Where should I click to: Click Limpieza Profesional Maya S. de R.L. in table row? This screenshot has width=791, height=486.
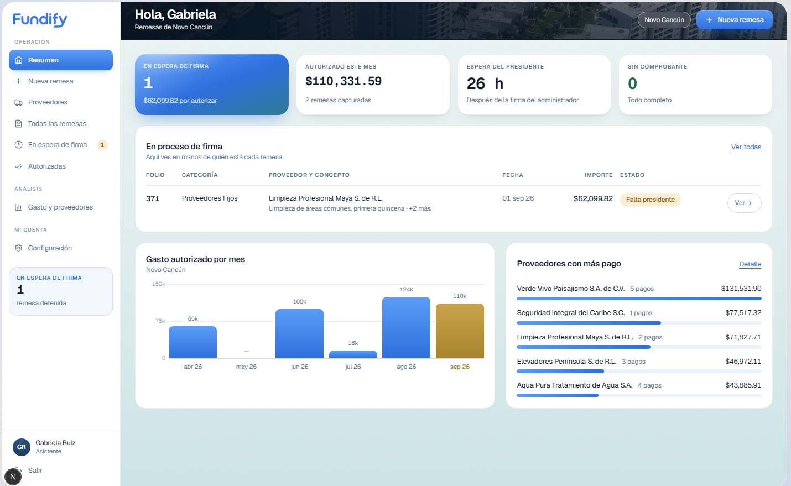326,198
